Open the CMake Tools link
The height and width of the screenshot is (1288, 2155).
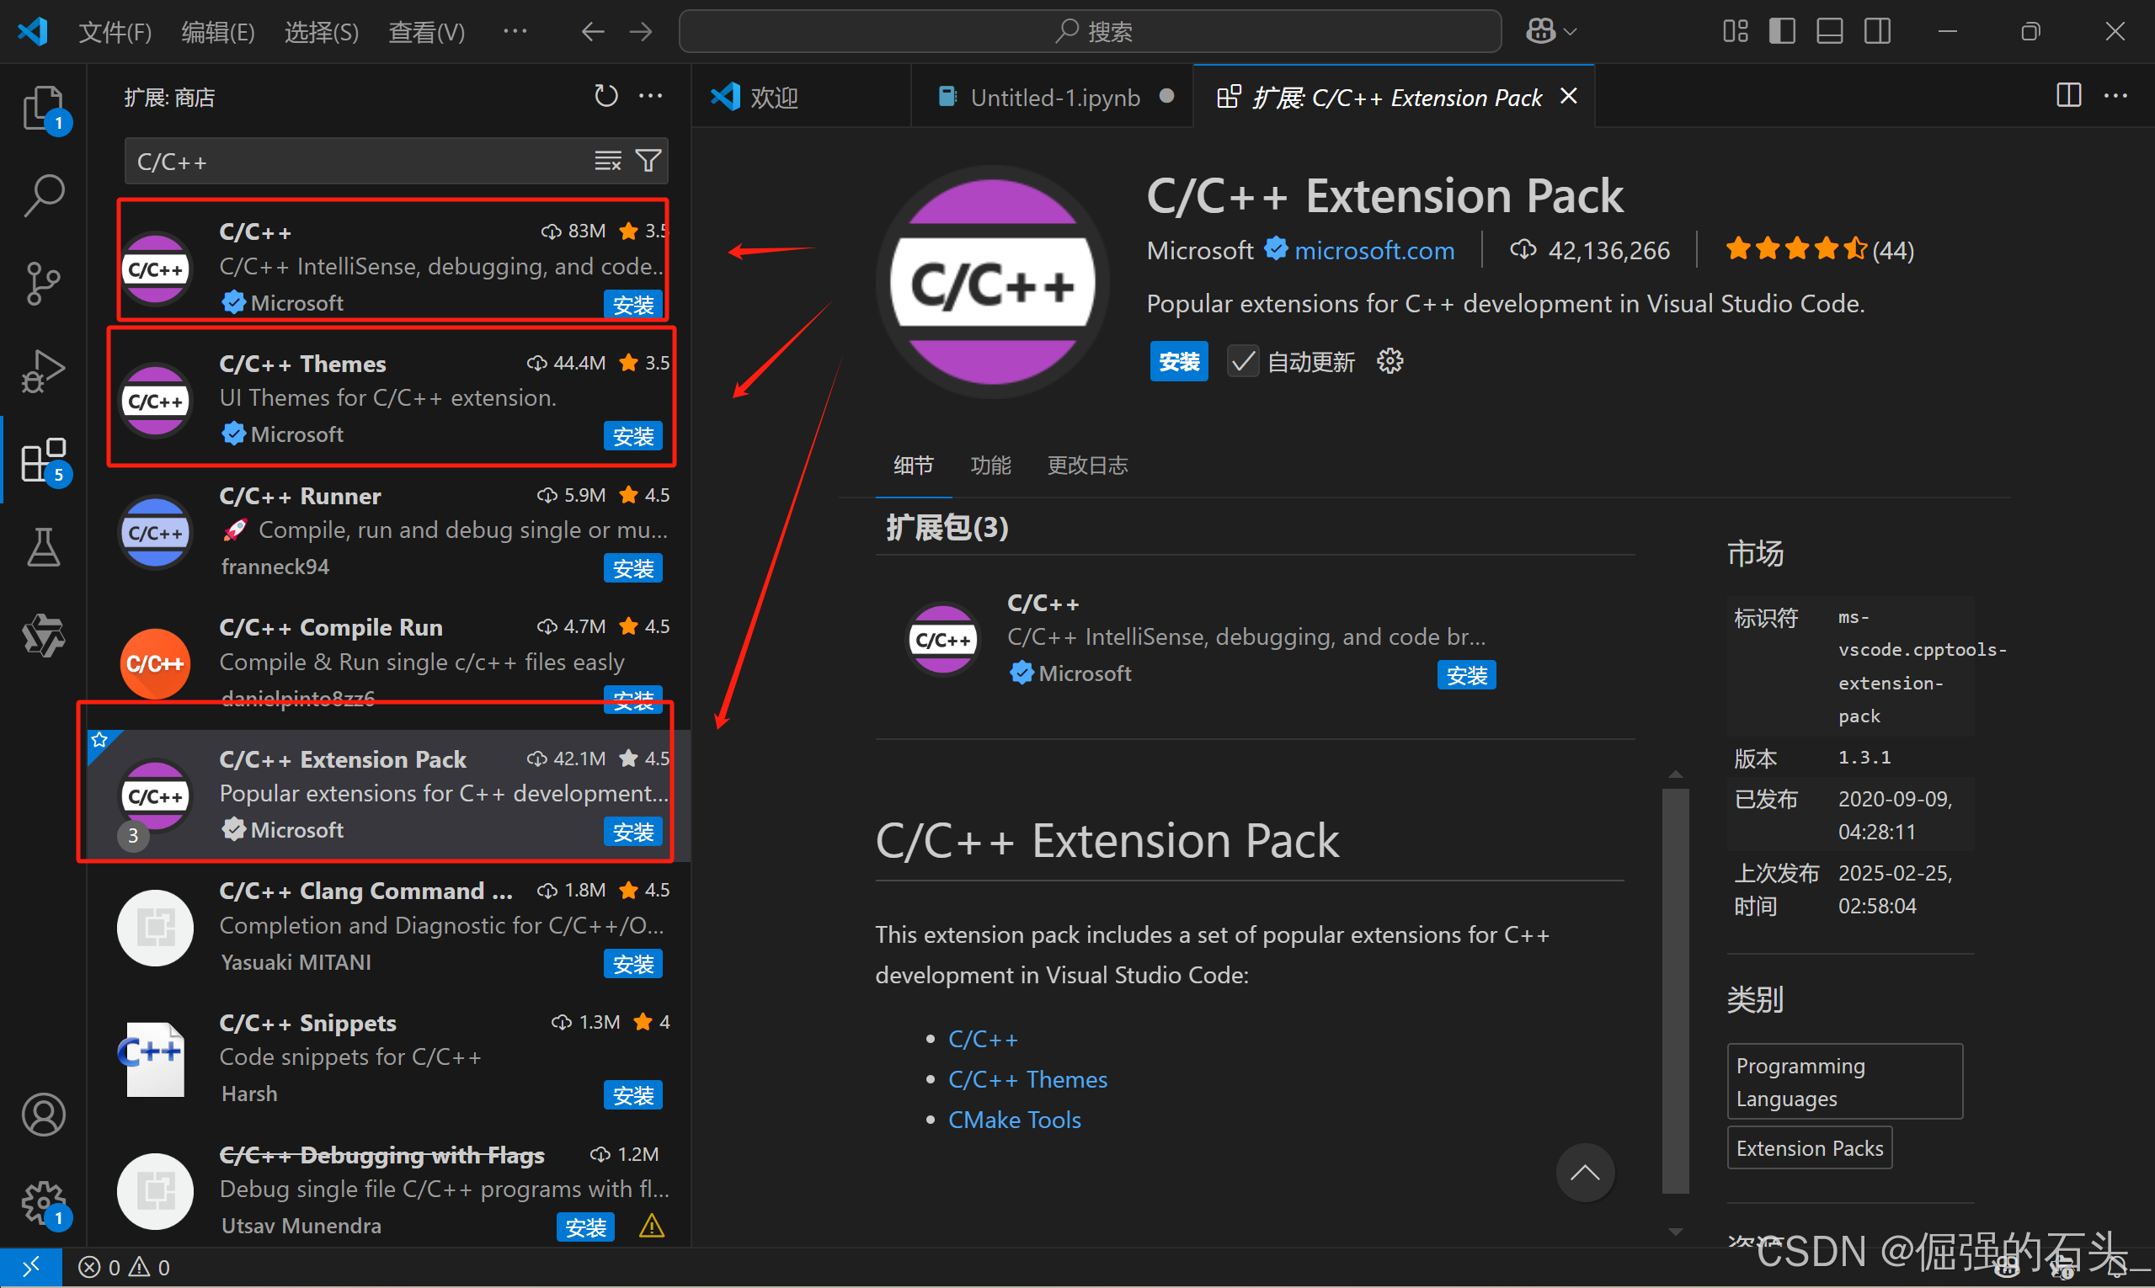pyautogui.click(x=1014, y=1120)
